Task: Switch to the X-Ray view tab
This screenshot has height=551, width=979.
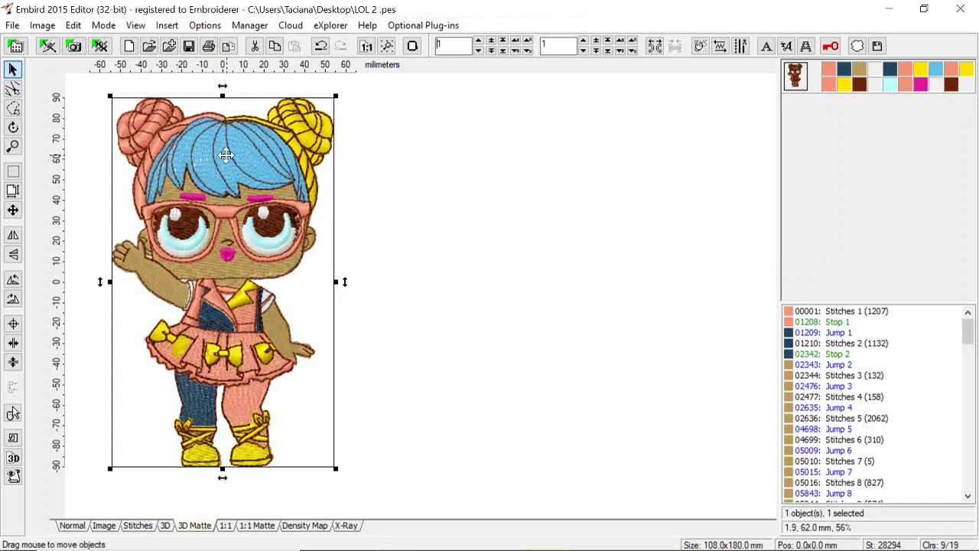Action: (x=346, y=526)
